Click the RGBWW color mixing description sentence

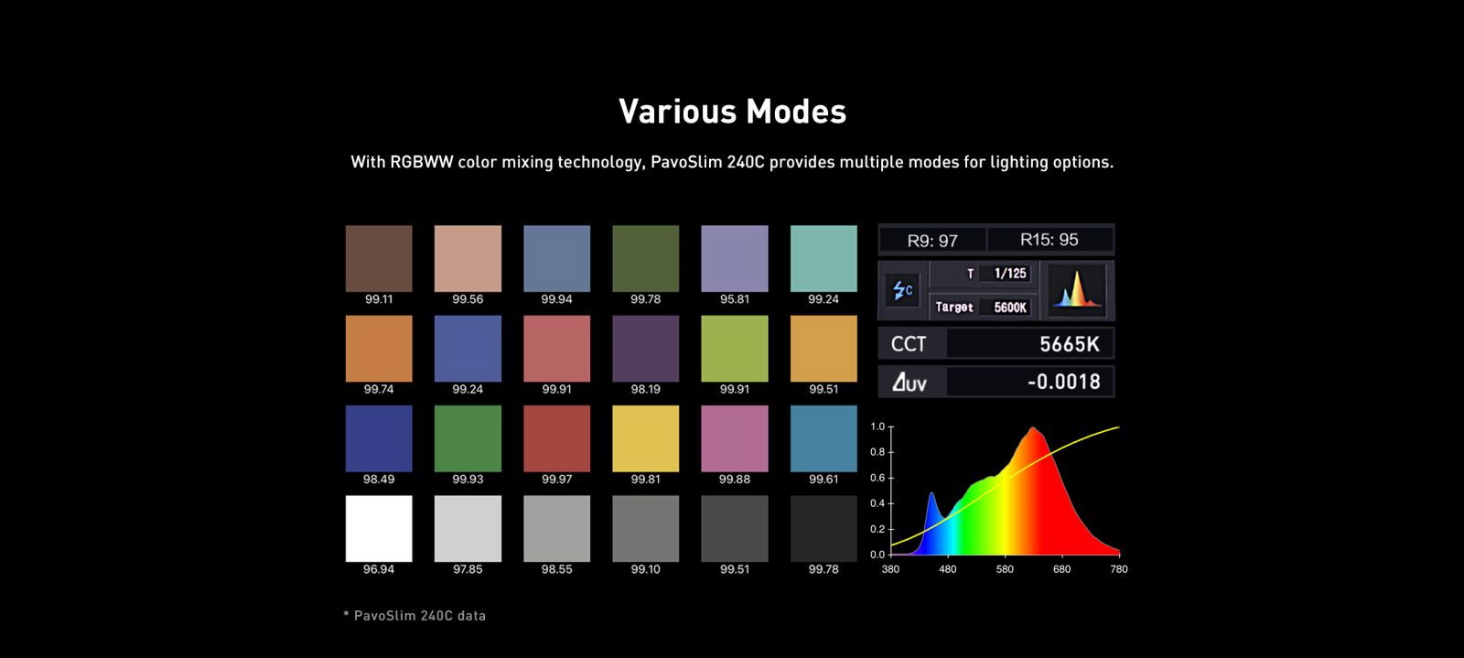[732, 162]
